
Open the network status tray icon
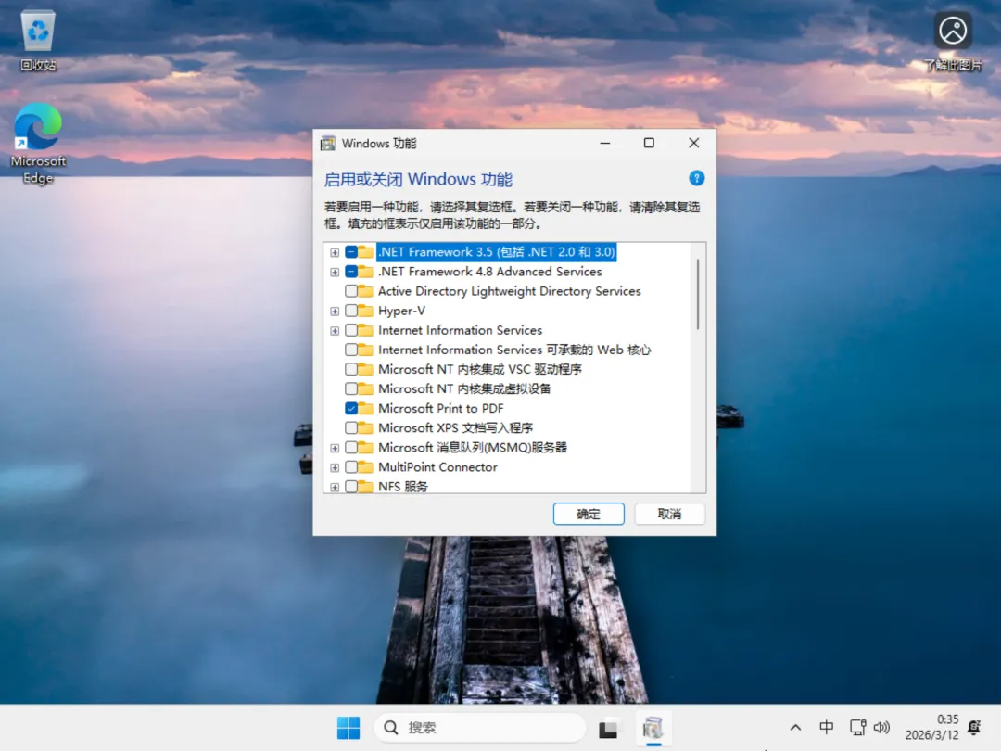click(857, 728)
